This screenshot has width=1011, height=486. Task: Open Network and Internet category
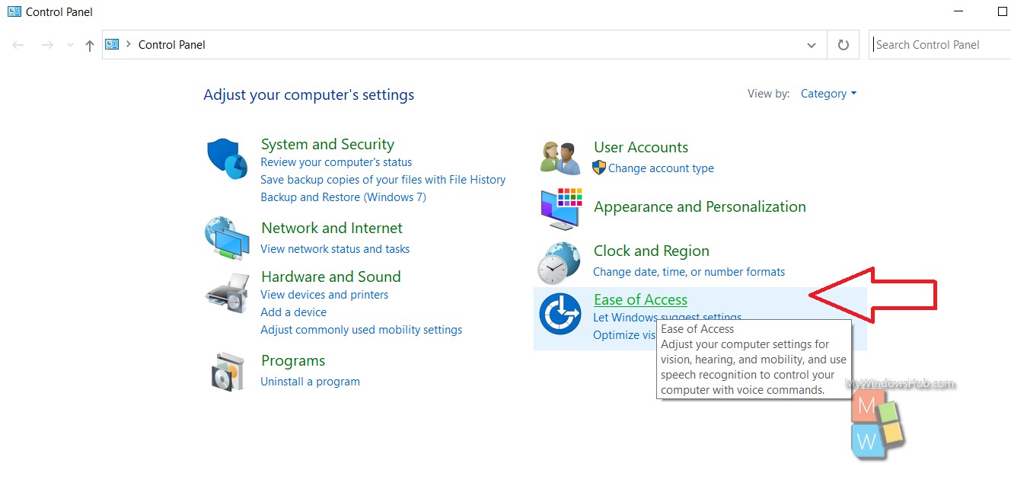[x=332, y=228]
